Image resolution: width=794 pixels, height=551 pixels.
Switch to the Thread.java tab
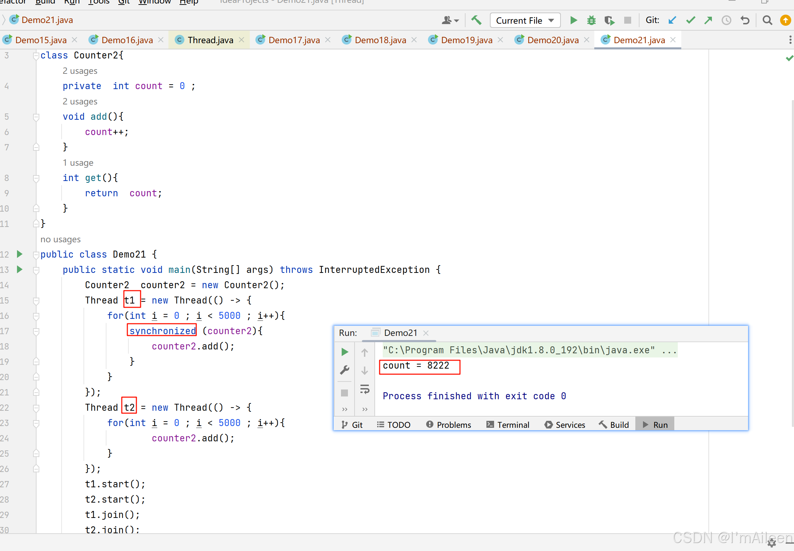(x=210, y=40)
